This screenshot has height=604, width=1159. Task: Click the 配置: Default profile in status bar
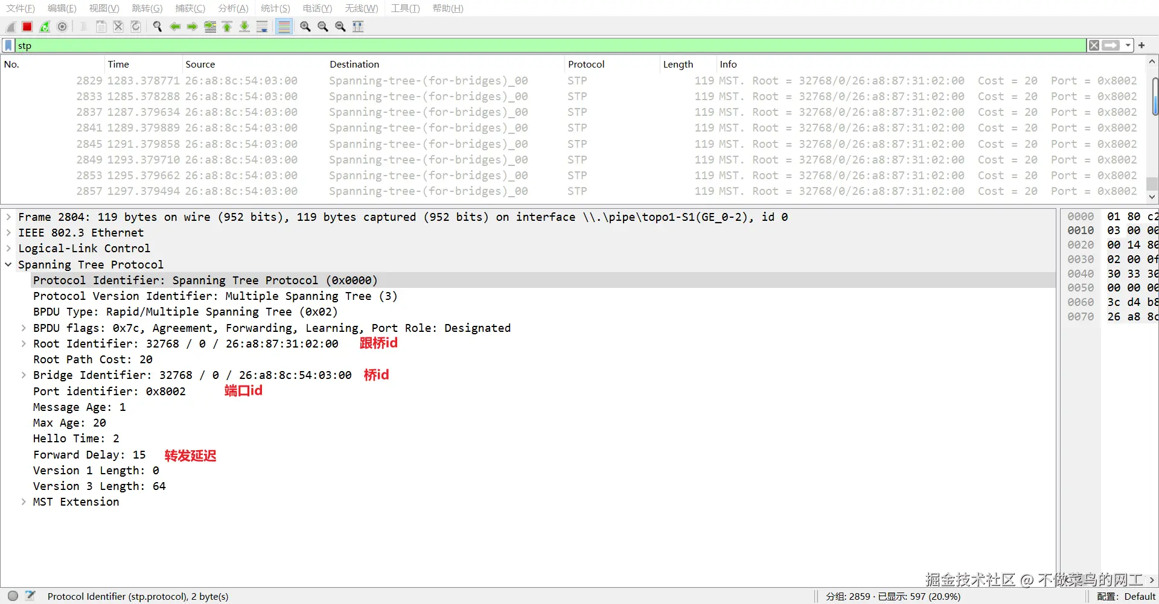1126,596
